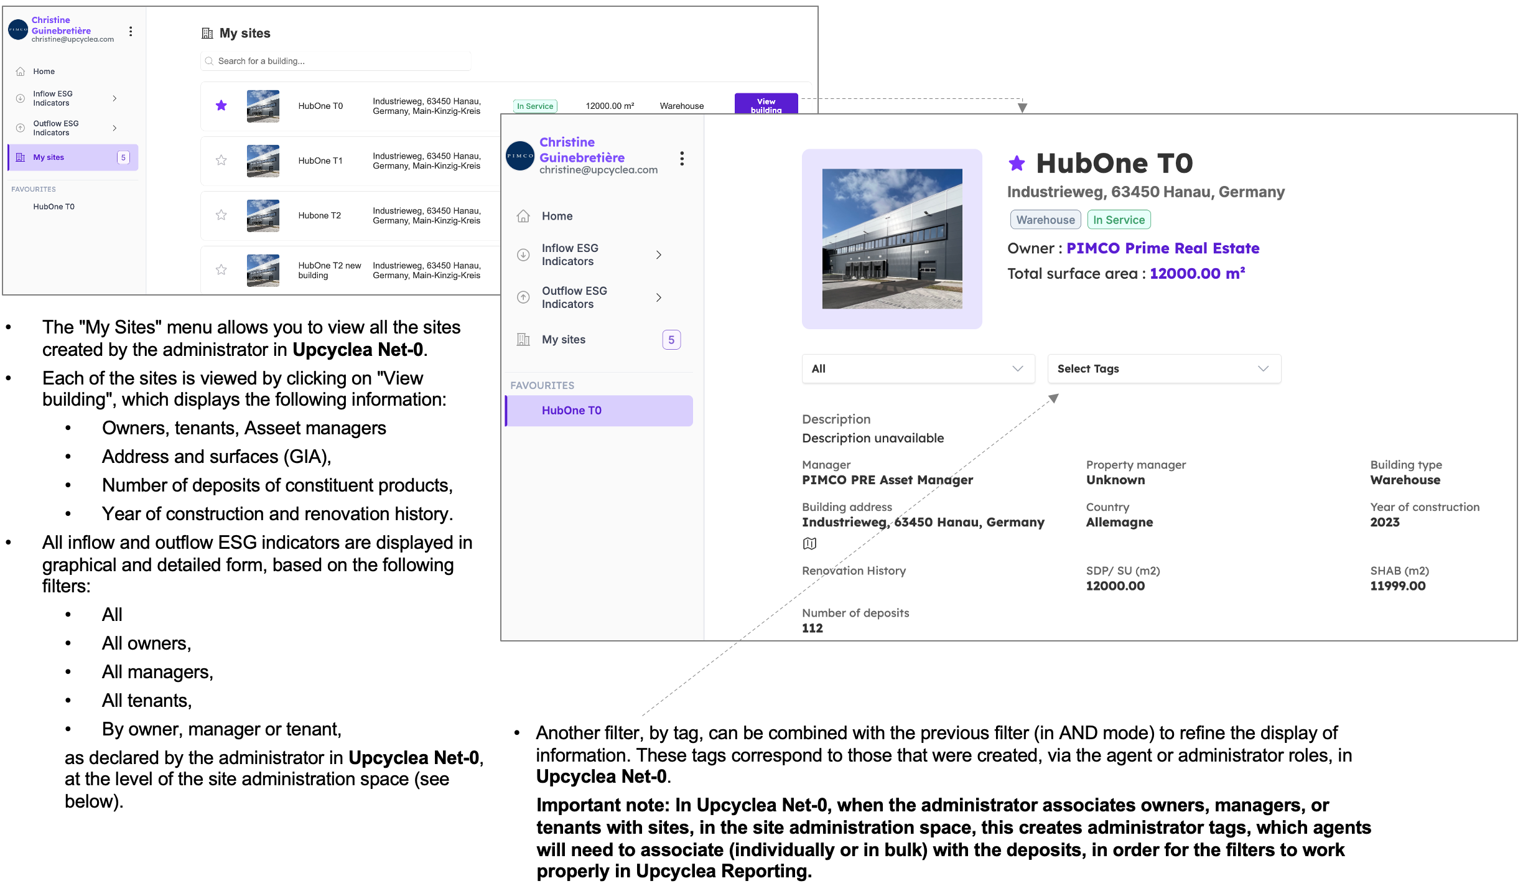Favourite Hubone T2 with its star
The height and width of the screenshot is (891, 1523).
pos(221,215)
